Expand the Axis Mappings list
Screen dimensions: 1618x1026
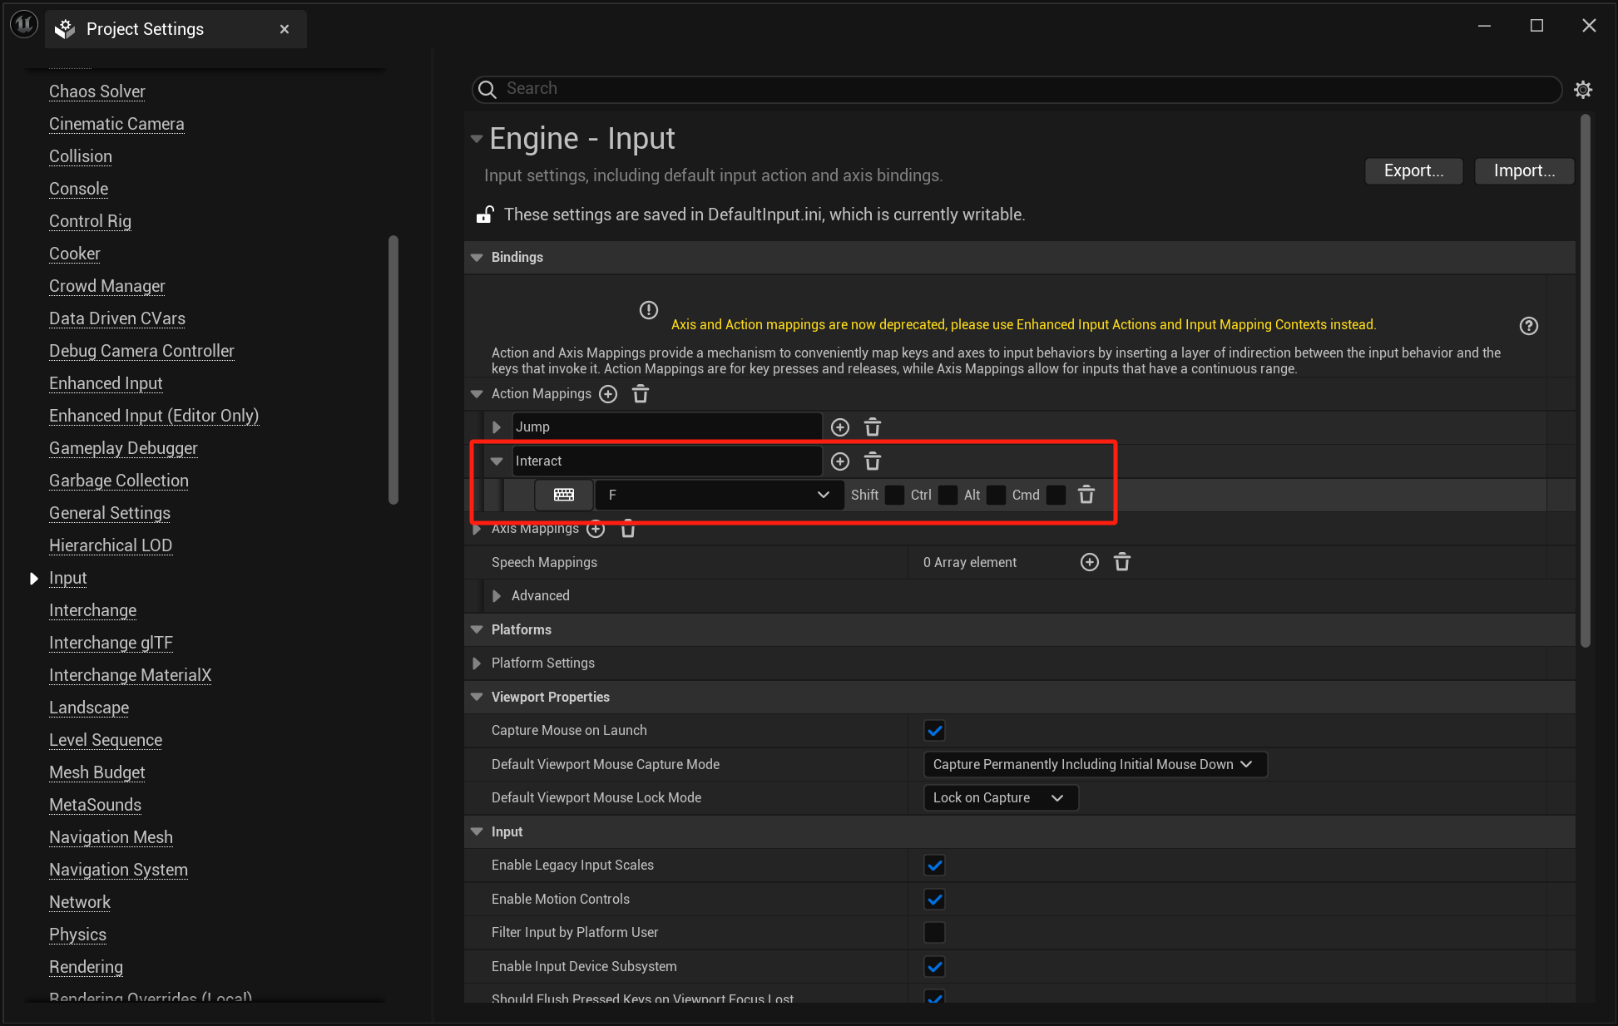(x=477, y=529)
